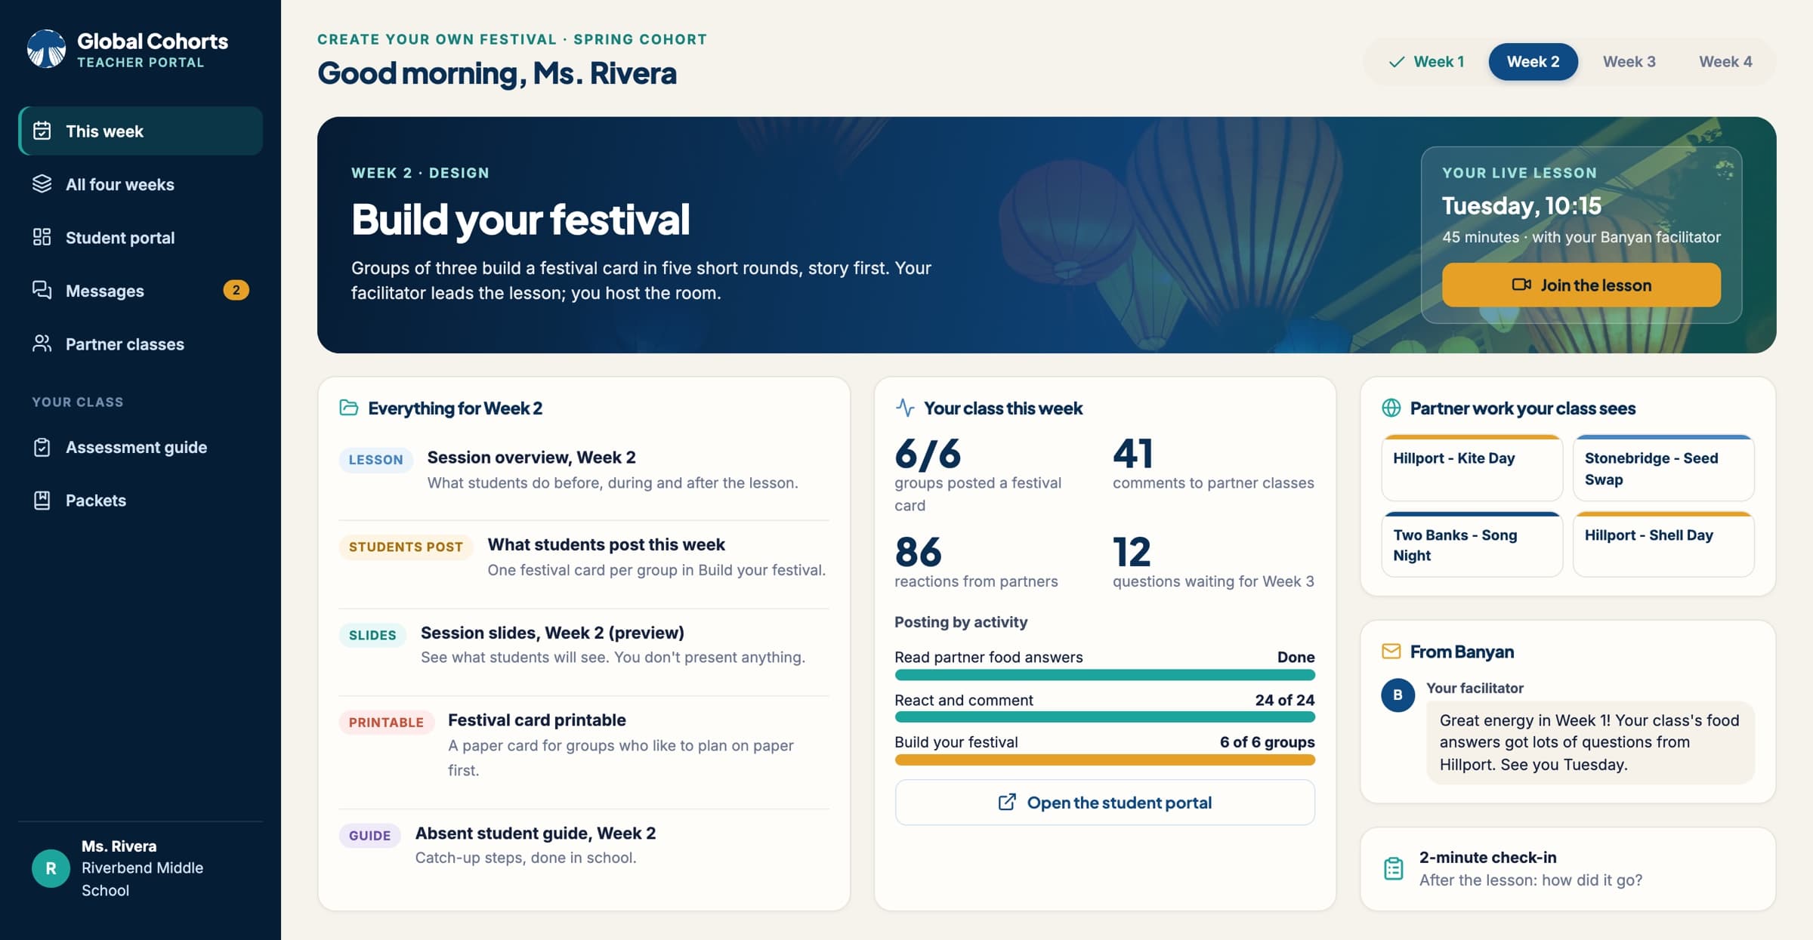Image resolution: width=1813 pixels, height=940 pixels.
Task: Click the Messages unread badge showing 2
Action: pyautogui.click(x=236, y=290)
